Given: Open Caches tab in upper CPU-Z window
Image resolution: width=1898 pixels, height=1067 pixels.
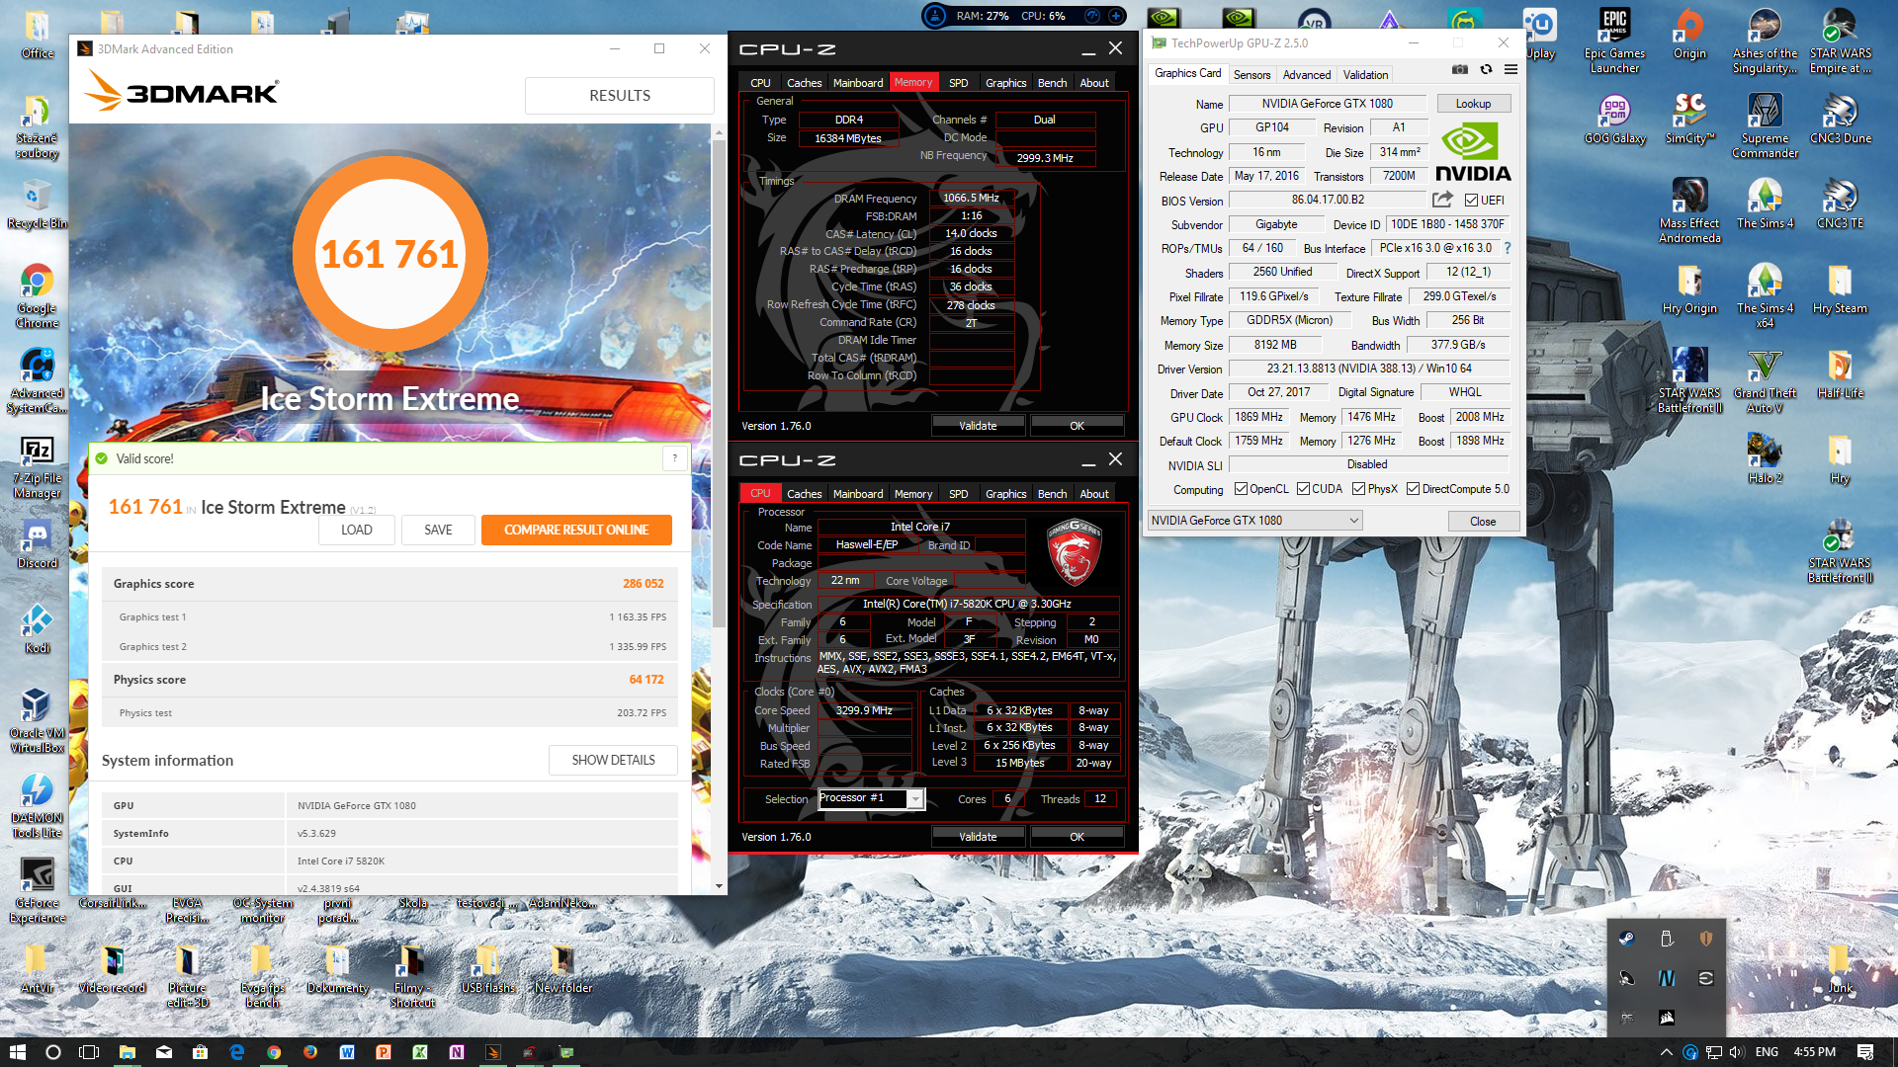Looking at the screenshot, I should click(804, 83).
